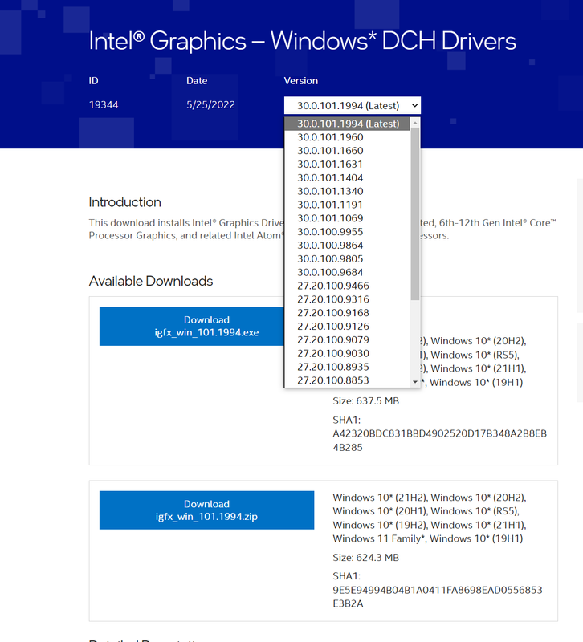
Task: Click the SHA1 hash starting A42320BDC
Action: tap(439, 440)
